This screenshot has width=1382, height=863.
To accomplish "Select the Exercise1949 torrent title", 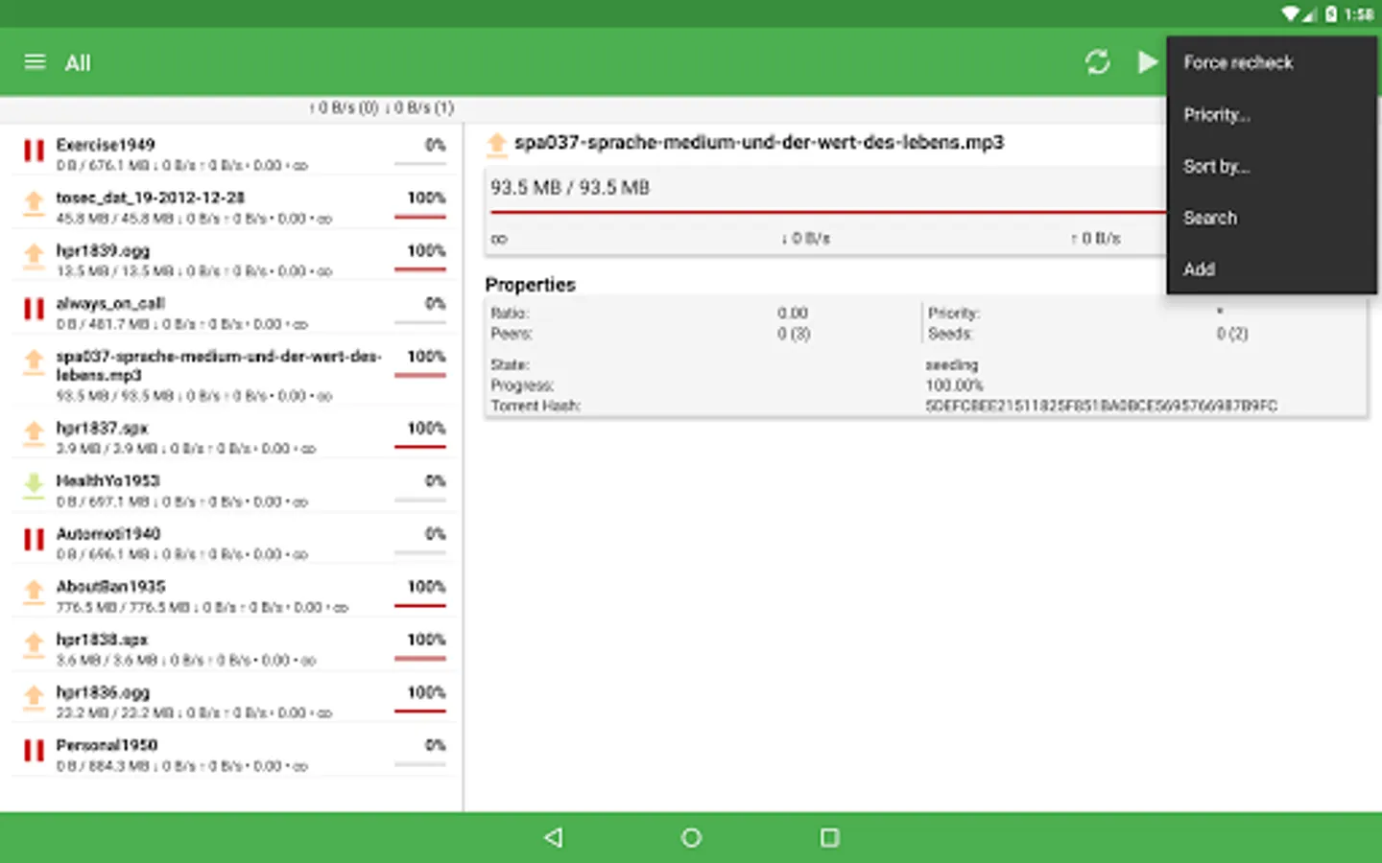I will (106, 145).
